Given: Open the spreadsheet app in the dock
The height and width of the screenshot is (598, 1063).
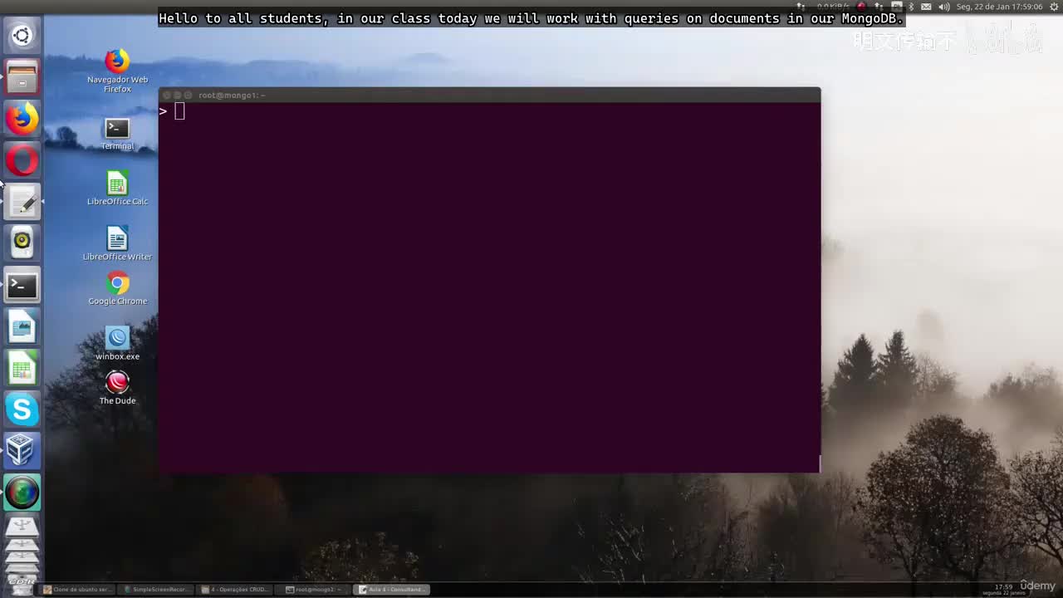Looking at the screenshot, I should pyautogui.click(x=22, y=369).
